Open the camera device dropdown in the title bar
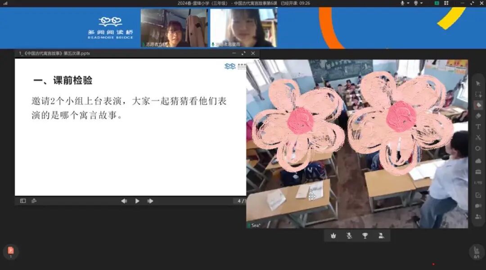 pos(421,3)
